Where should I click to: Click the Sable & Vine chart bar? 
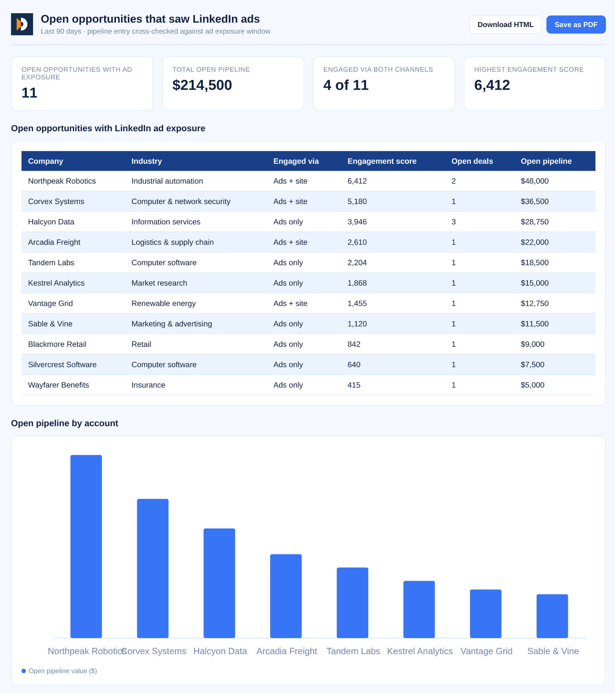click(552, 616)
